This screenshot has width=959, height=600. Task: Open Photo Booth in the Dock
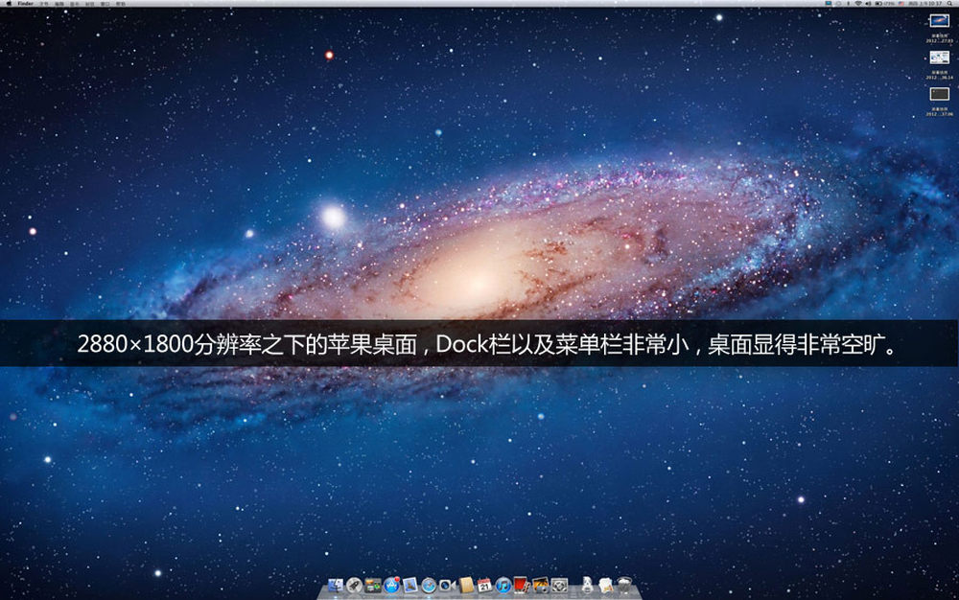(522, 586)
